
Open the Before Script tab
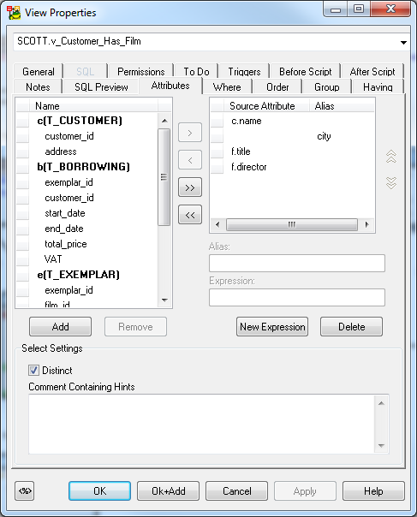(x=305, y=71)
